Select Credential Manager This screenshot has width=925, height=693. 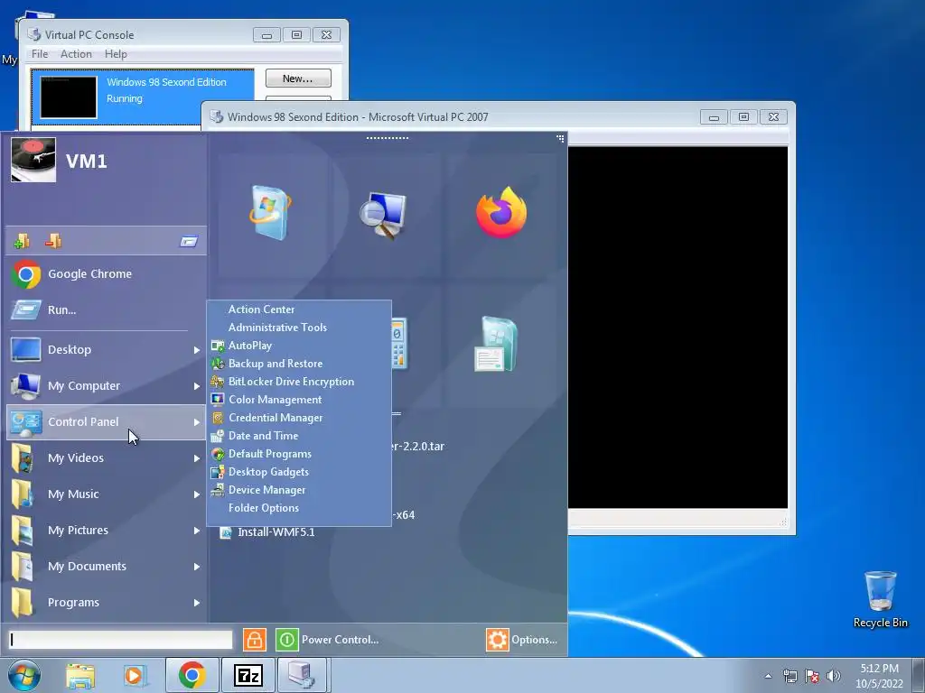click(x=299, y=418)
